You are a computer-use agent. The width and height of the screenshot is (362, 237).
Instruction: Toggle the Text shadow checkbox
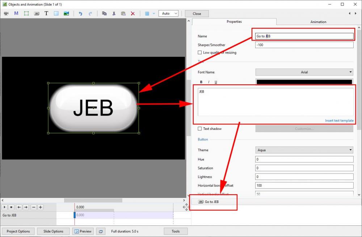click(x=200, y=129)
